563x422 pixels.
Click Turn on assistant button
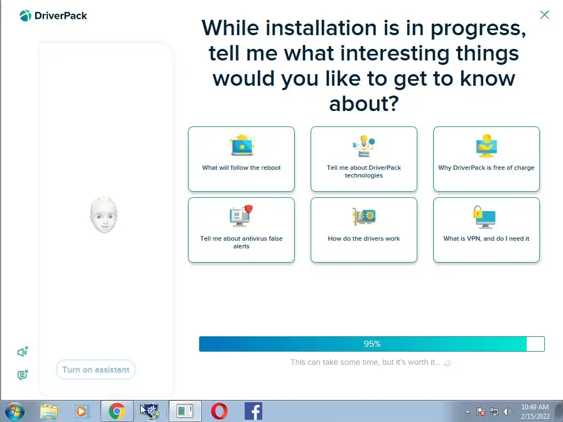pos(96,370)
